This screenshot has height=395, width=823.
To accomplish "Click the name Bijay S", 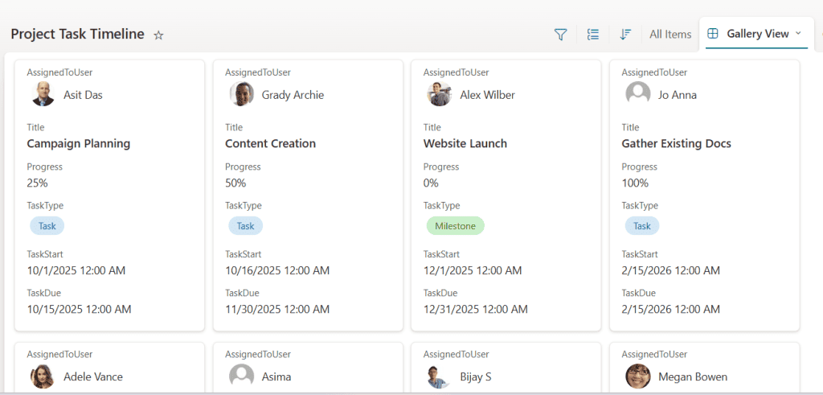I will (x=476, y=376).
